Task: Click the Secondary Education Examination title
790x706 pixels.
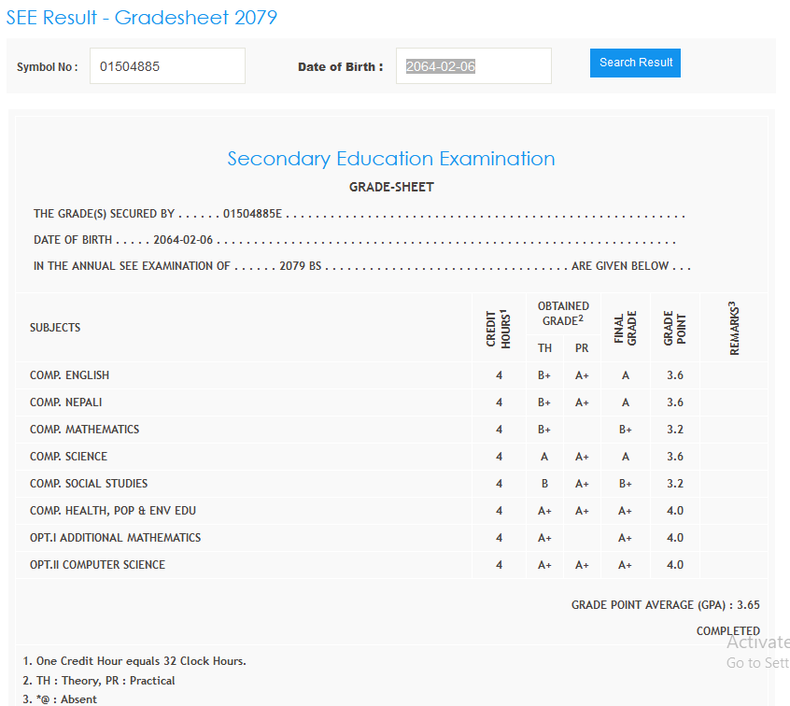Action: click(391, 159)
